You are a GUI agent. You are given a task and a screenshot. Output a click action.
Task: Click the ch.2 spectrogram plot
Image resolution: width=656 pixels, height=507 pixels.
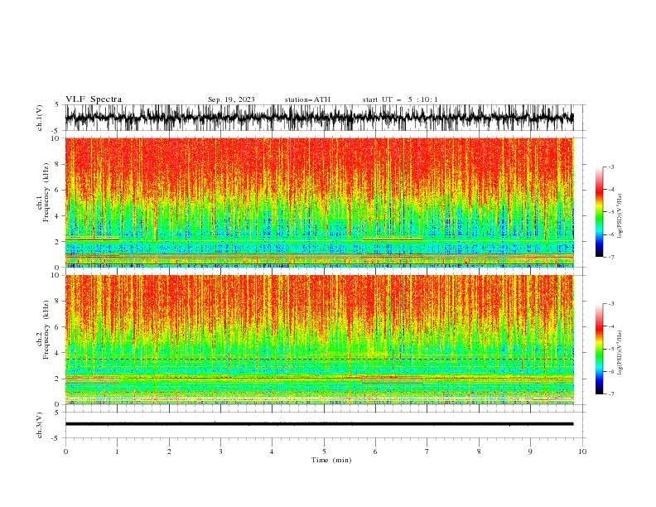[320, 340]
